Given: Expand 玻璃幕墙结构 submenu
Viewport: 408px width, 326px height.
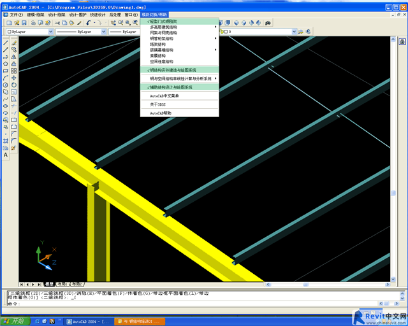Looking at the screenshot, I should [x=180, y=50].
